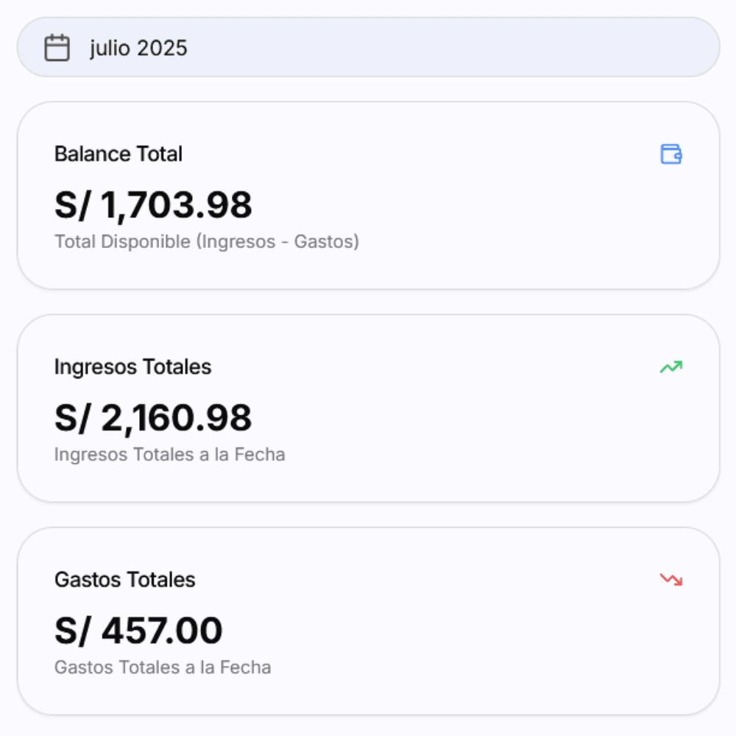The height and width of the screenshot is (736, 736).
Task: Click the "(Ingresos - Gastos)" formula text
Action: pyautogui.click(x=277, y=241)
